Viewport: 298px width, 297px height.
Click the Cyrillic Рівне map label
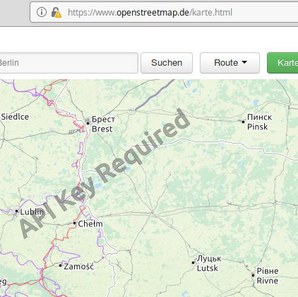tap(268, 271)
